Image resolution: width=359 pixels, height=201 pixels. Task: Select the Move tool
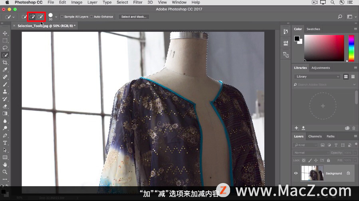[x=5, y=33]
